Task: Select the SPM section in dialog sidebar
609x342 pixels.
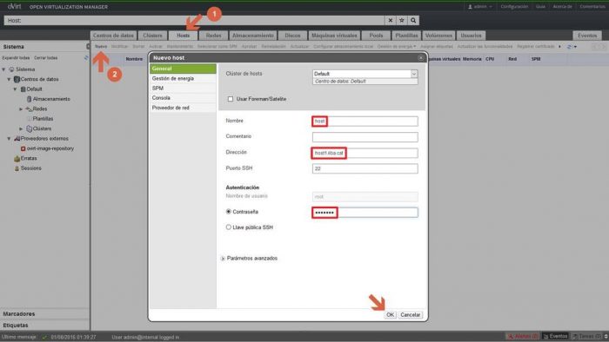Action: coord(183,89)
